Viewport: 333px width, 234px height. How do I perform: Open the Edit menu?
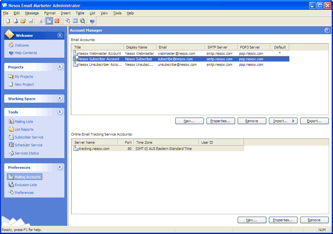[17, 13]
